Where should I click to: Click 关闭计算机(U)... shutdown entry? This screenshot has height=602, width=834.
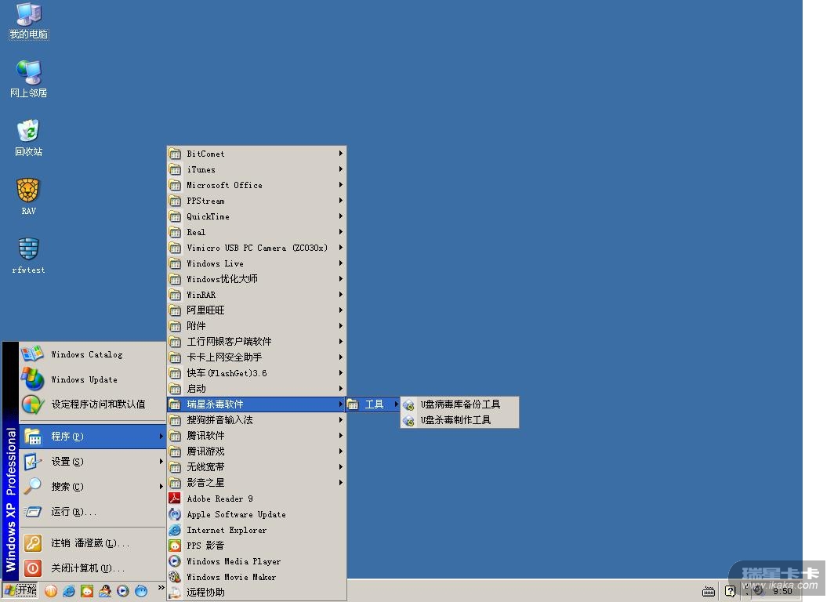pyautogui.click(x=92, y=568)
